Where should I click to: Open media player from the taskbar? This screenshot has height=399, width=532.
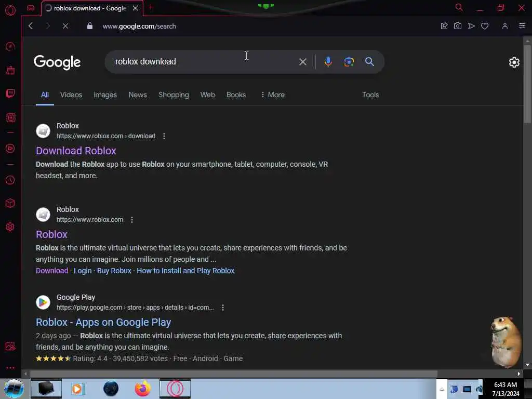tap(78, 389)
